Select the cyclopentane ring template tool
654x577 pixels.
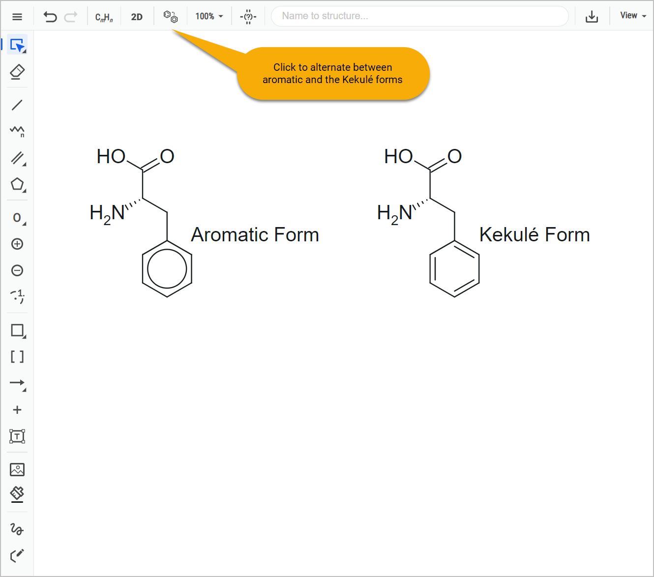18,185
